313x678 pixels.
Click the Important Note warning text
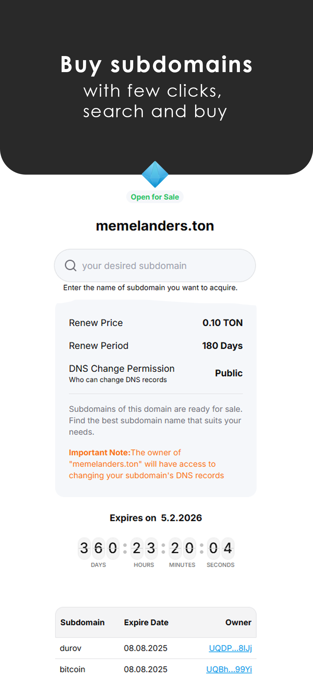coord(146,464)
